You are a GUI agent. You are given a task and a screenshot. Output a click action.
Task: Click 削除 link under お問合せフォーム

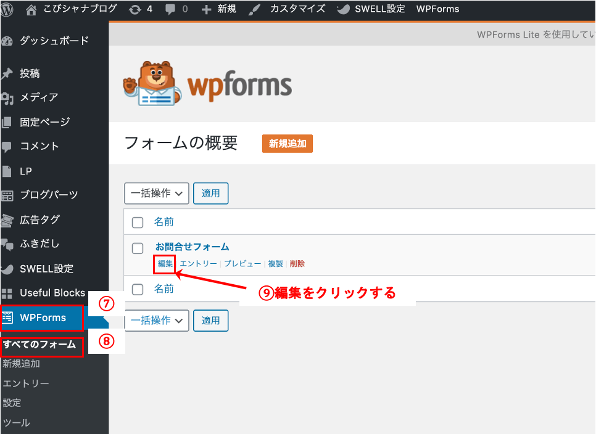(x=297, y=264)
